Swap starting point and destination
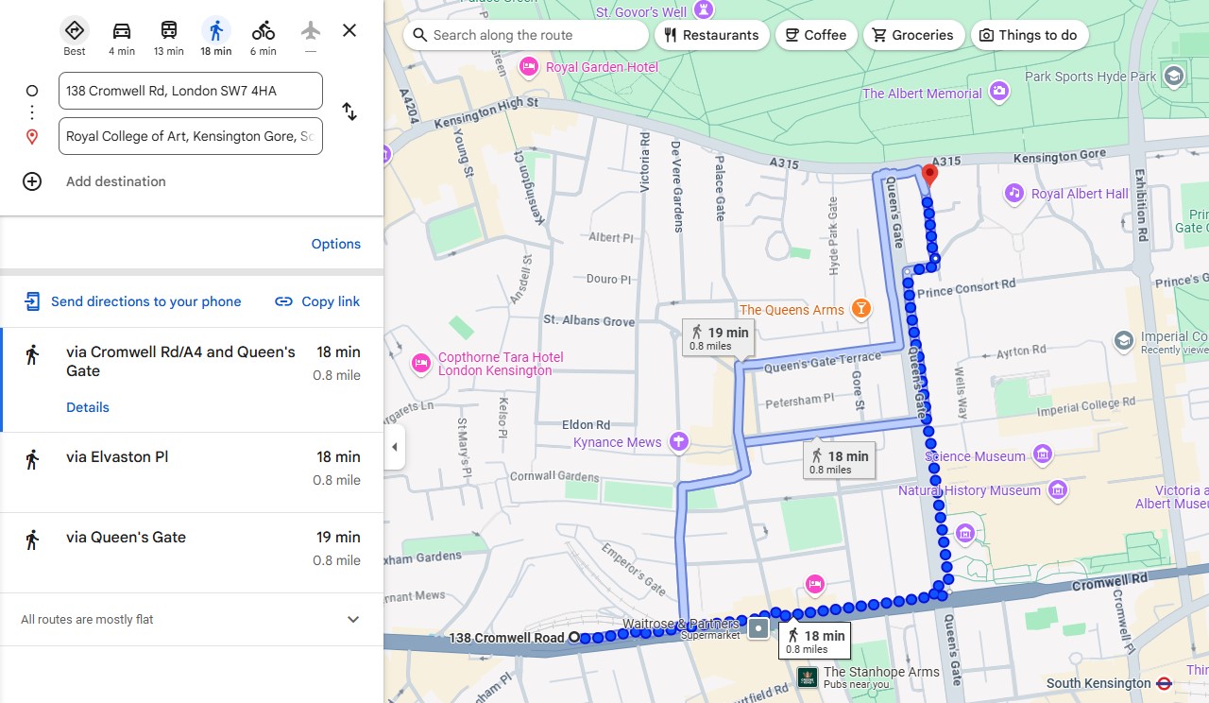1209x703 pixels. [349, 111]
